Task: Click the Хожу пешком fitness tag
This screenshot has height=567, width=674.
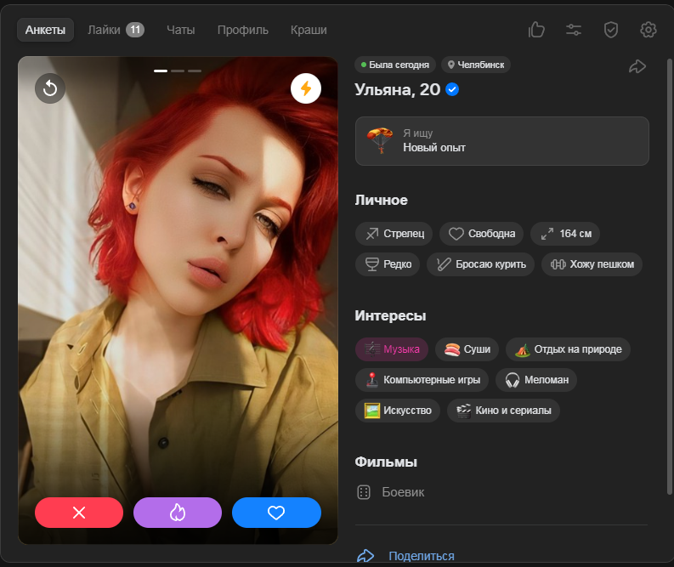Action: coord(592,264)
